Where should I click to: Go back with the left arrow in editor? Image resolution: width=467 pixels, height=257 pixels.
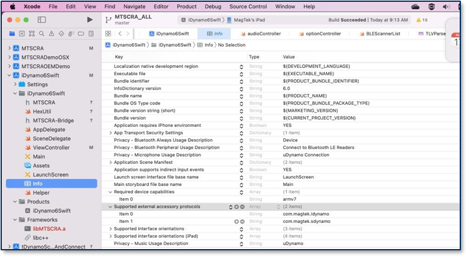[120, 33]
